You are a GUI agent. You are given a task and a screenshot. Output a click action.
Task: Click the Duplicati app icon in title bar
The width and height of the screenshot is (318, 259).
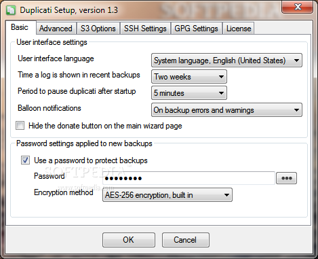[x=11, y=10]
